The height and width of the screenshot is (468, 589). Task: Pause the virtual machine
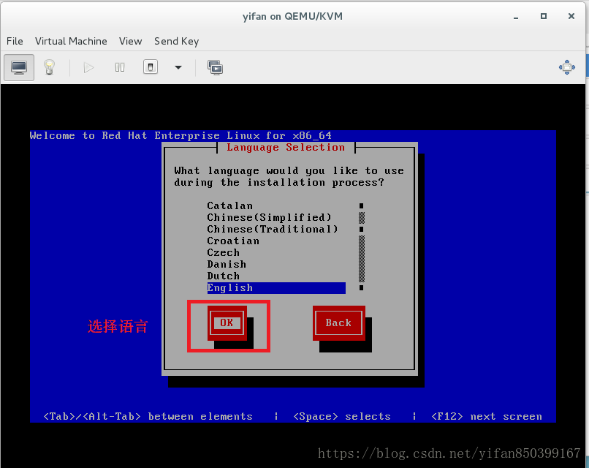(x=119, y=68)
